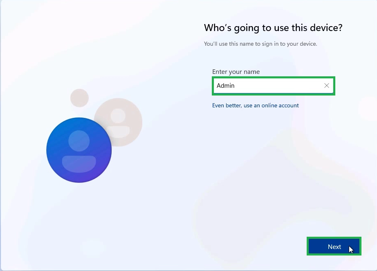377x271 pixels.
Task: Select the "Who's going to use this device?" heading
Action: click(x=273, y=28)
